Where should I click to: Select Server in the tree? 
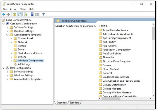coord(21,49)
